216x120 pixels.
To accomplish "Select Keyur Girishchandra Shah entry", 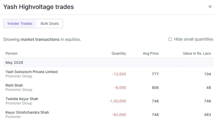I will (x=27, y=112).
